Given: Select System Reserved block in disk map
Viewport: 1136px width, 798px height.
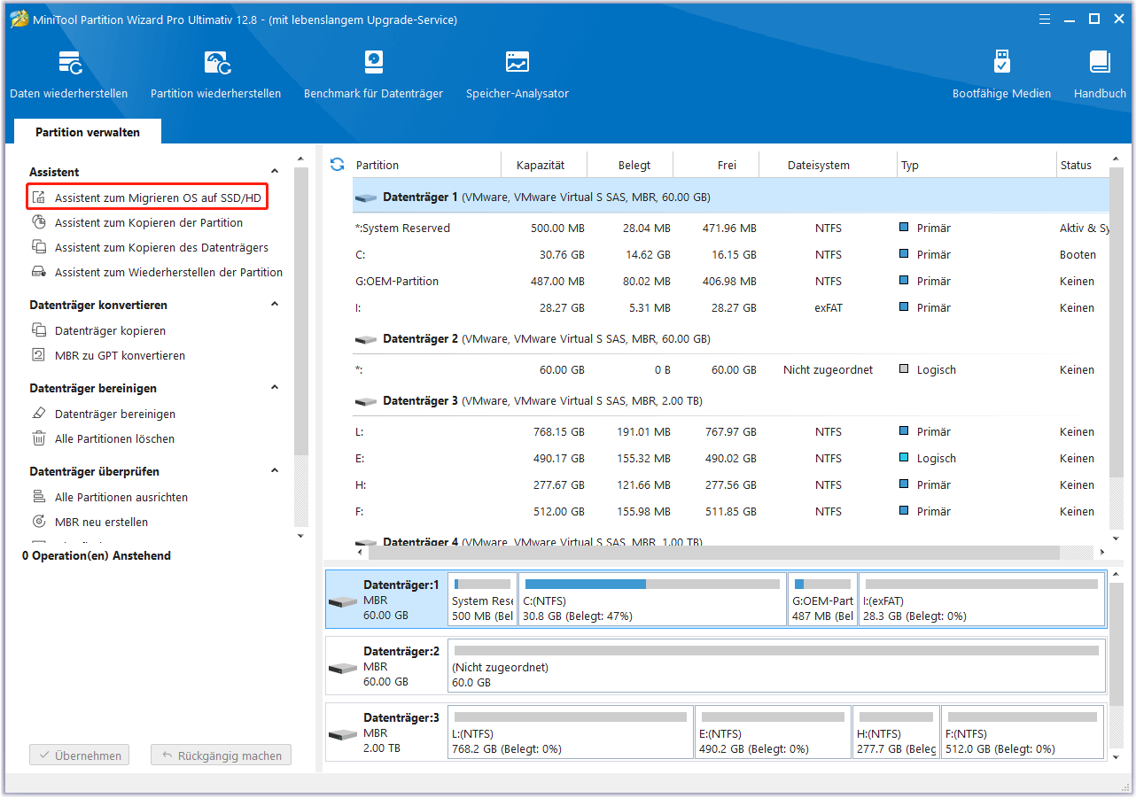Looking at the screenshot, I should (483, 600).
